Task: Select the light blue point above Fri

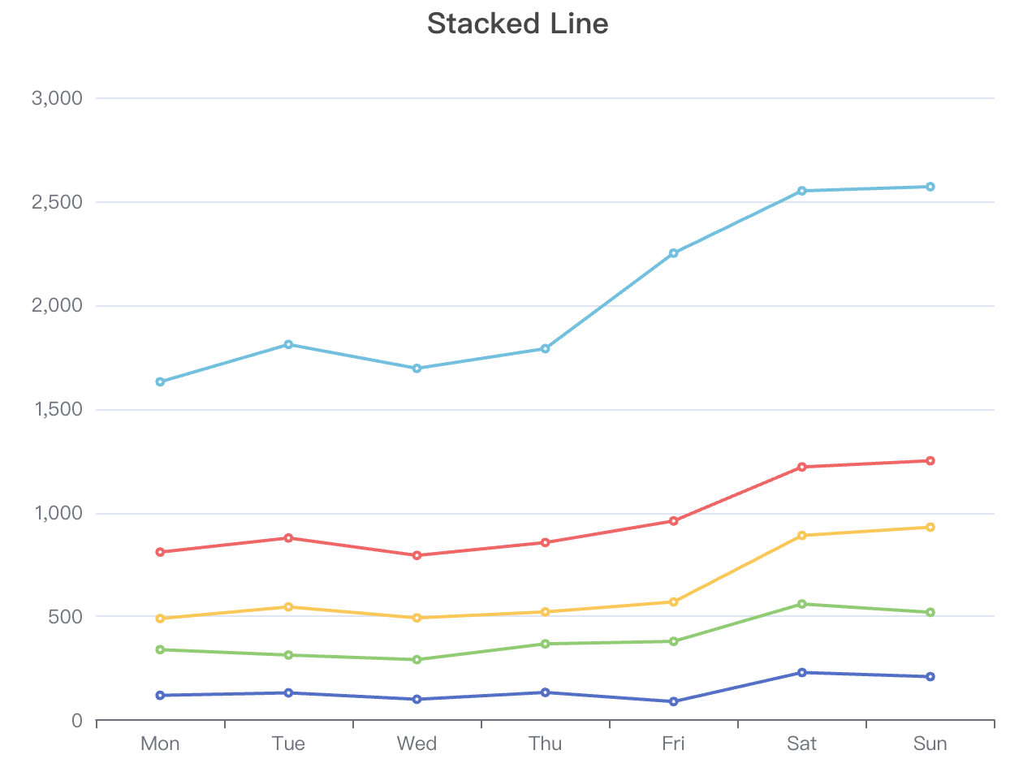Action: [674, 253]
